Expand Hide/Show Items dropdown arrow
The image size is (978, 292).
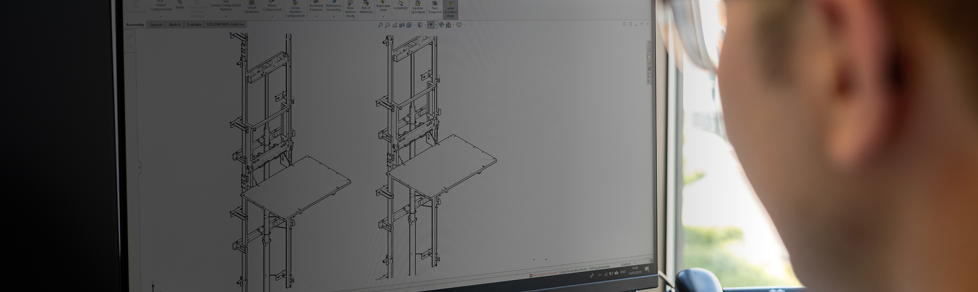(x=436, y=25)
